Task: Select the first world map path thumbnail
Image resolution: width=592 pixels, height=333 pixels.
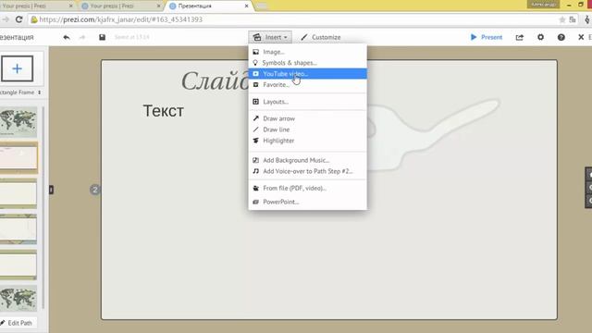Action: (x=18, y=122)
